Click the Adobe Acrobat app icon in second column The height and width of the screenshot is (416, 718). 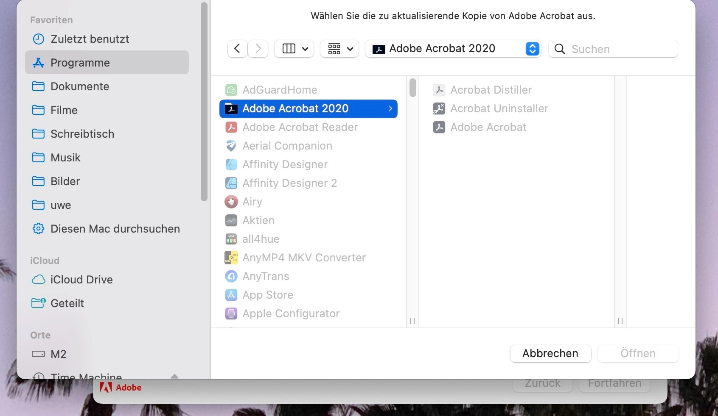pyautogui.click(x=439, y=127)
